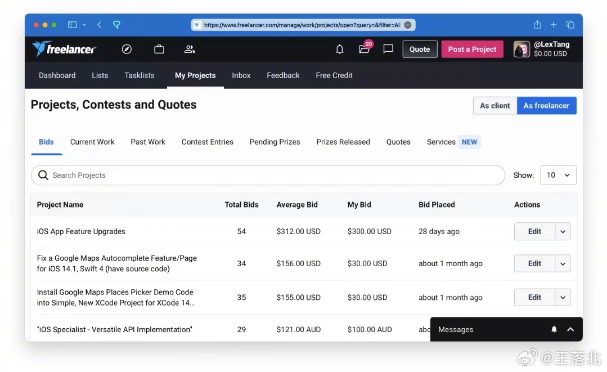Image resolution: width=607 pixels, height=372 pixels.
Task: Open Fix a Google Maps Autocomplete project
Action: point(117,263)
